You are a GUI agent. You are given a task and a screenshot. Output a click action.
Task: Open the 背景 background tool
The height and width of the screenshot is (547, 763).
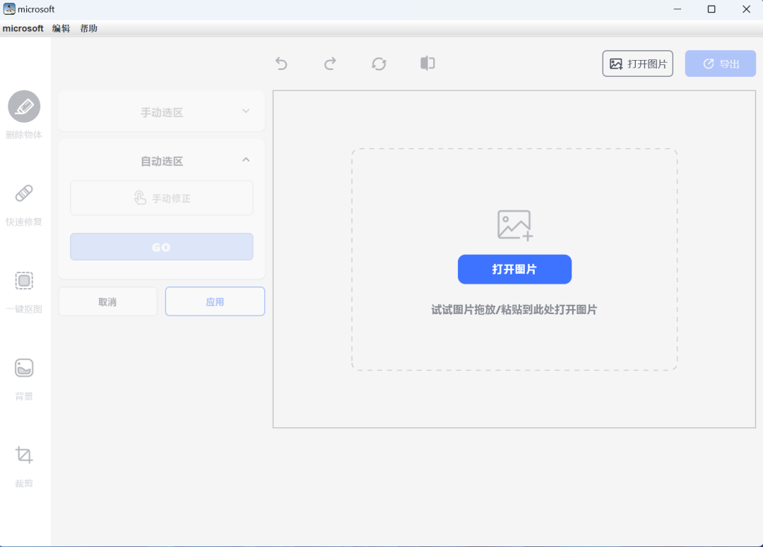click(x=24, y=368)
